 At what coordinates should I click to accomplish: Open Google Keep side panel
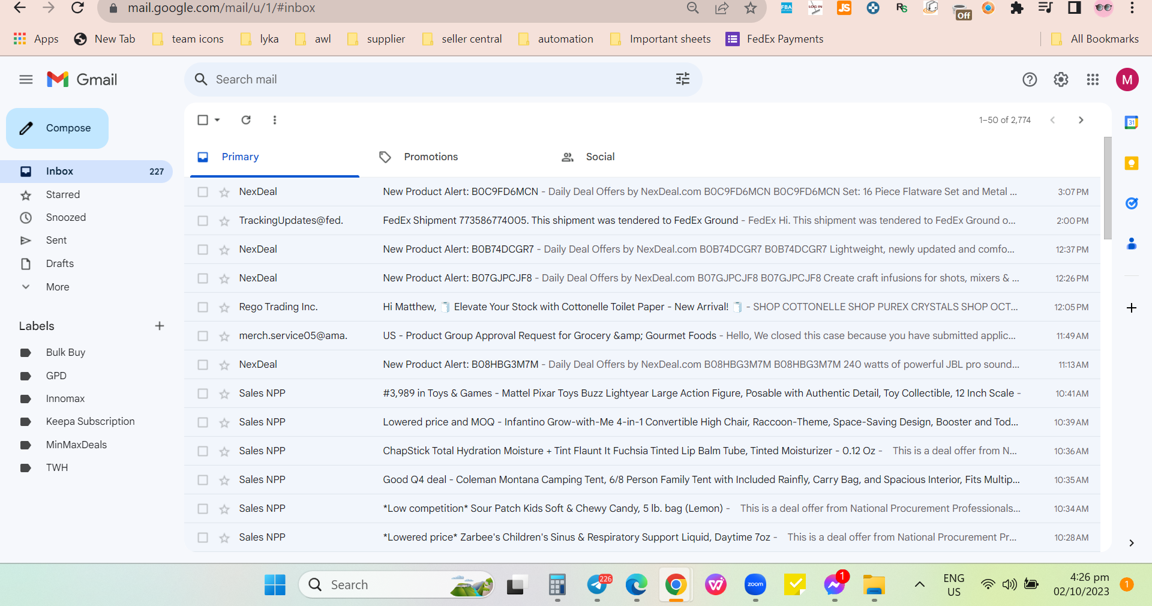(x=1132, y=163)
